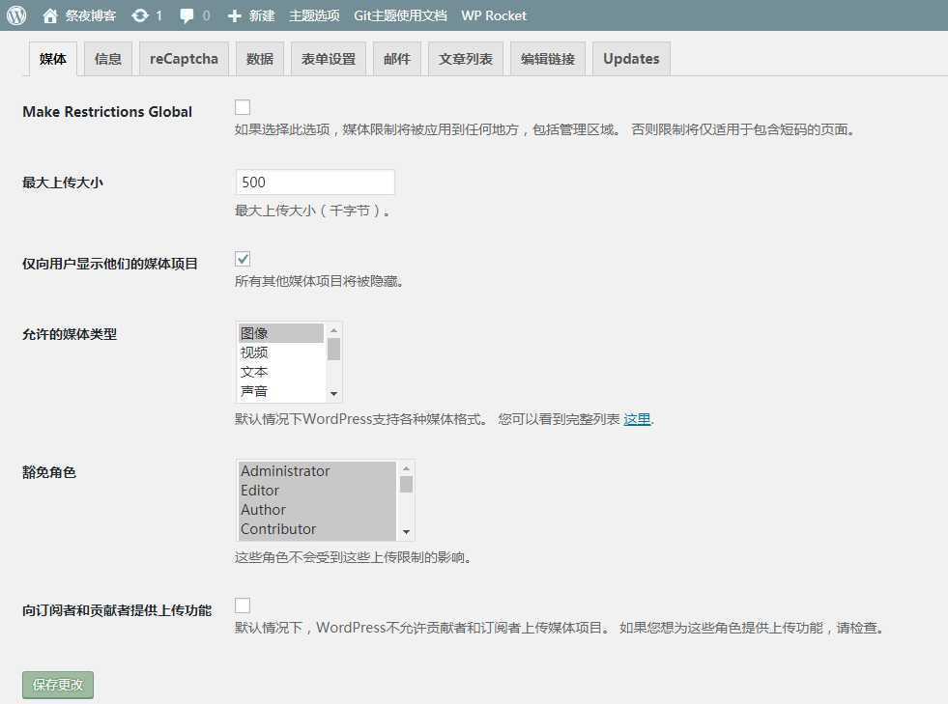Screen dimensions: 948x704
Task: Uncheck 仅向用户显示他们的媒体项目 checkbox
Action: pyautogui.click(x=243, y=259)
